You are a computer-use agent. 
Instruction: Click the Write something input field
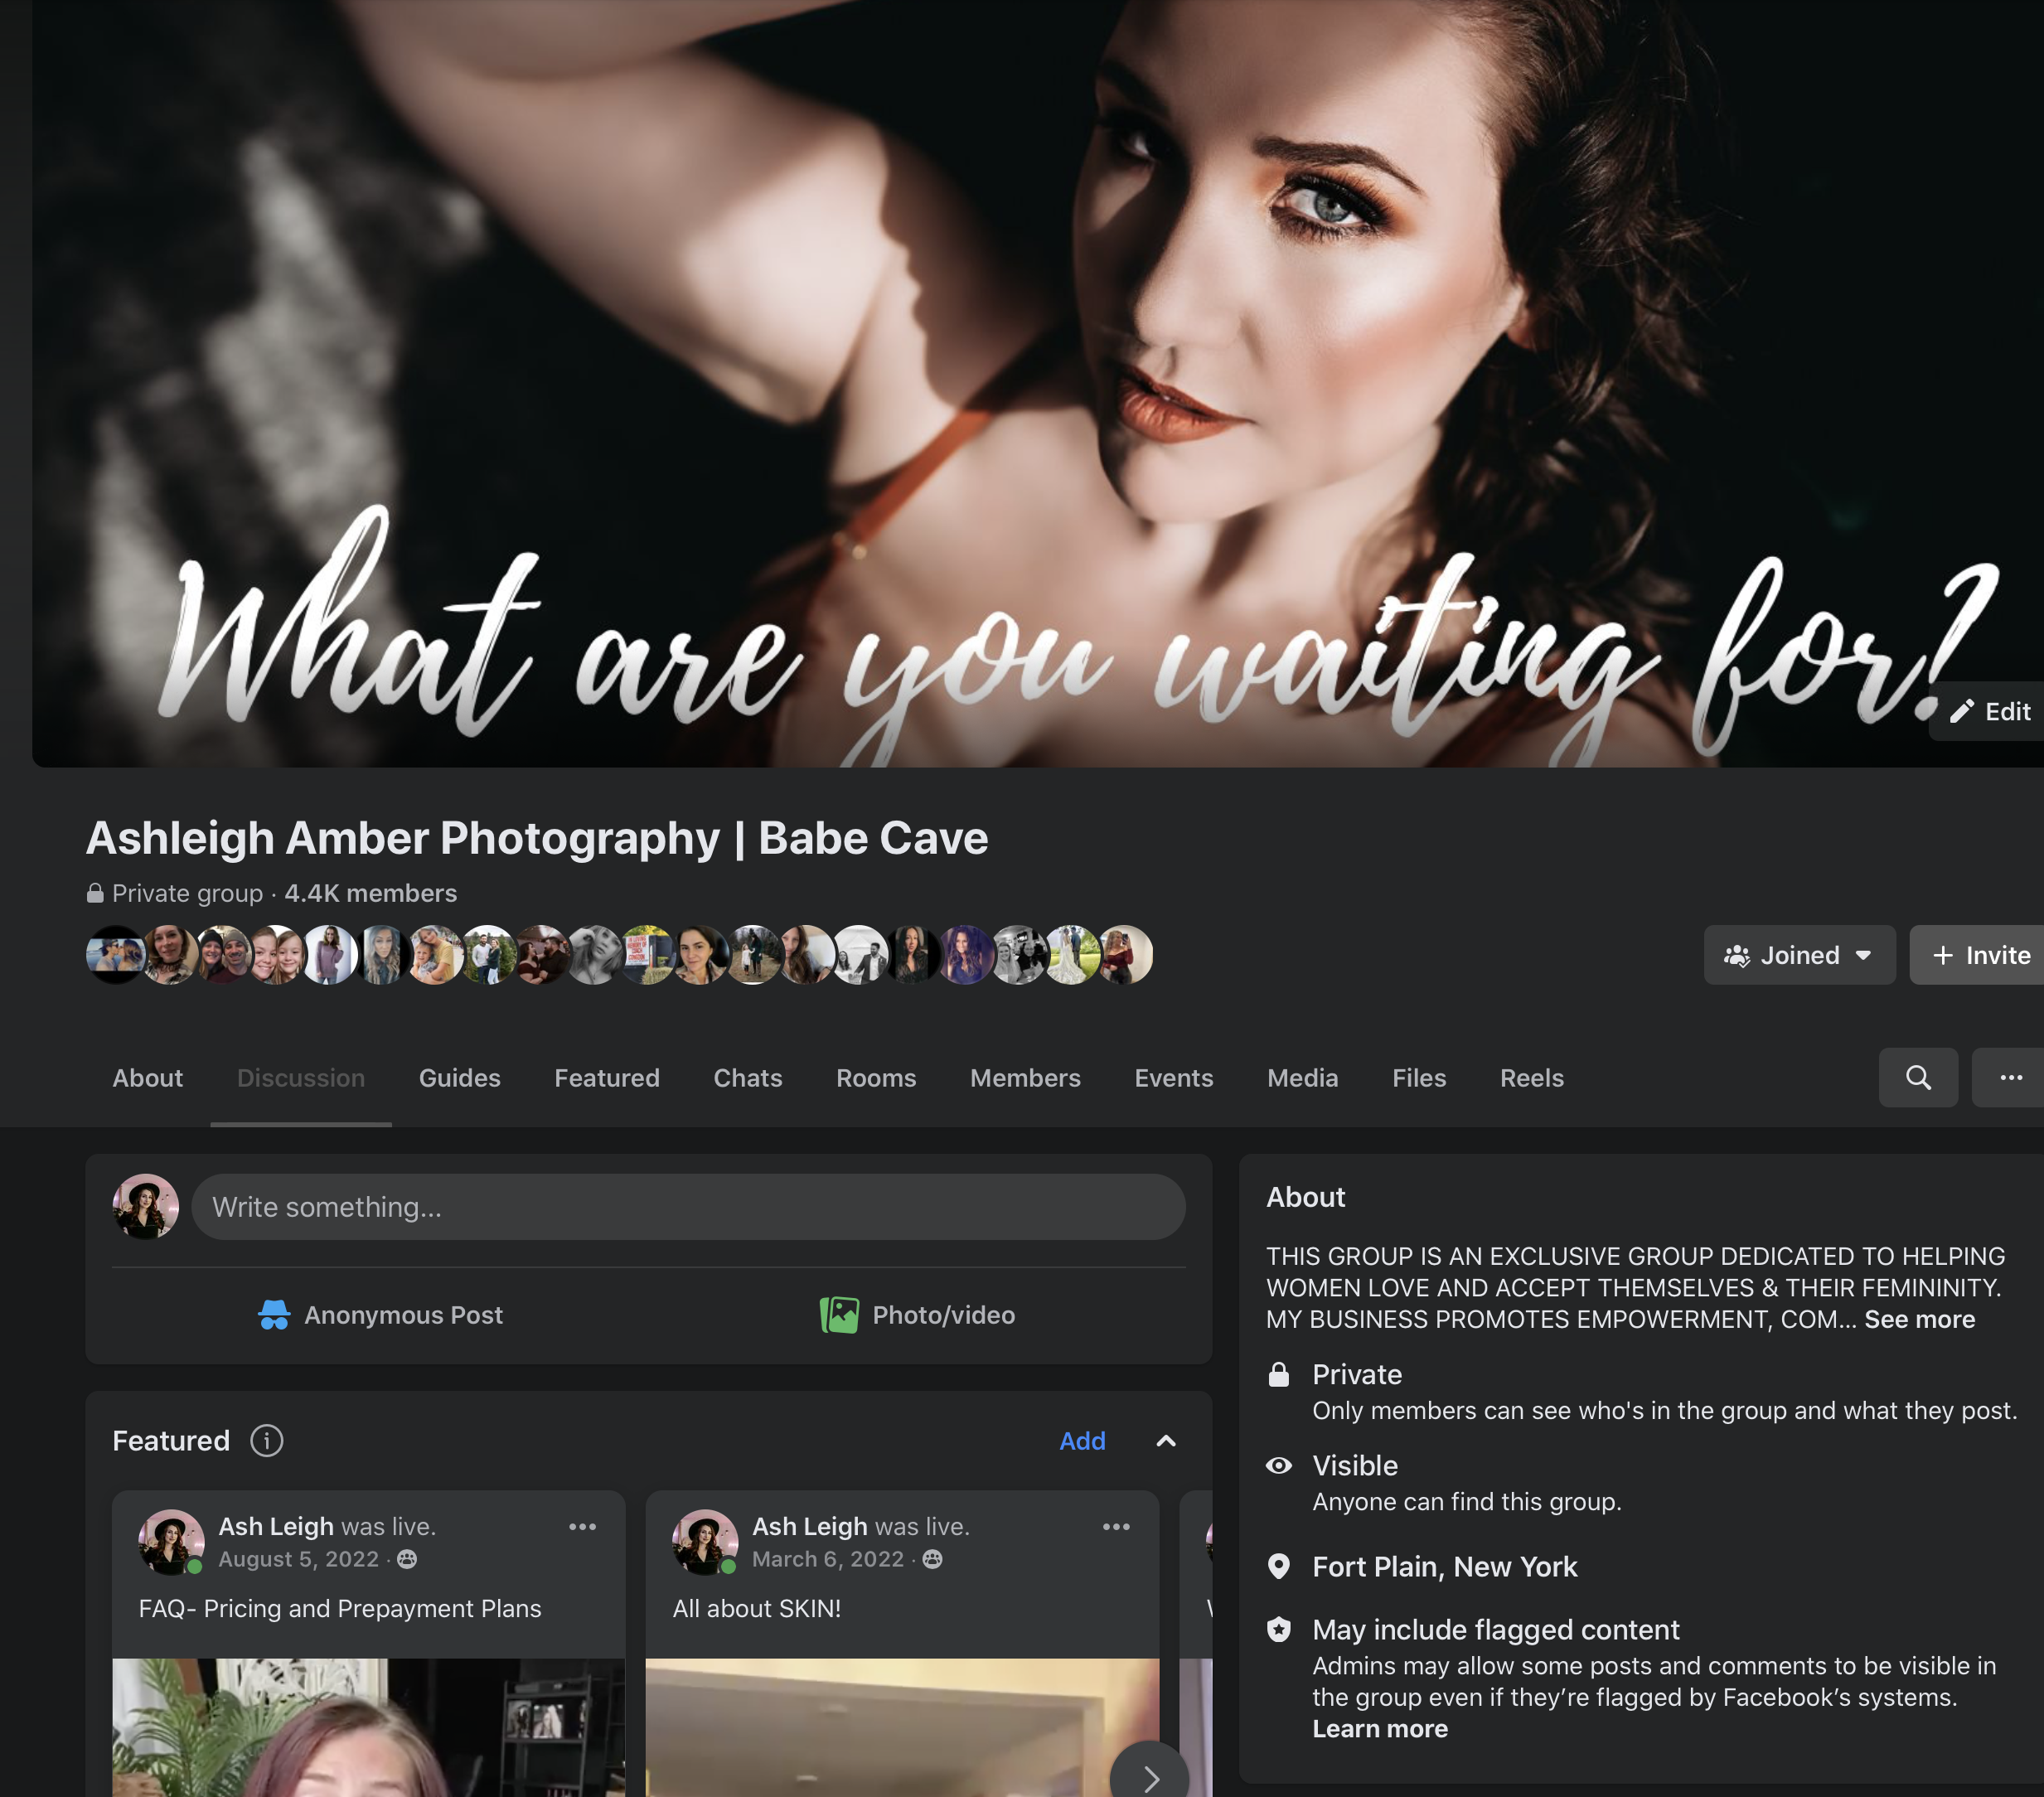pos(687,1206)
